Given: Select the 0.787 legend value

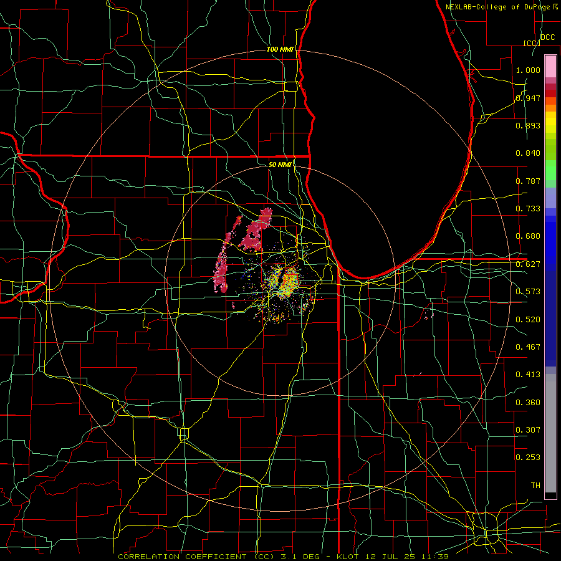Looking at the screenshot, I should click(528, 181).
